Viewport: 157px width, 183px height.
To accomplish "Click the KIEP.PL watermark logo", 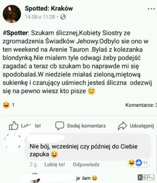I will coord(146,177).
